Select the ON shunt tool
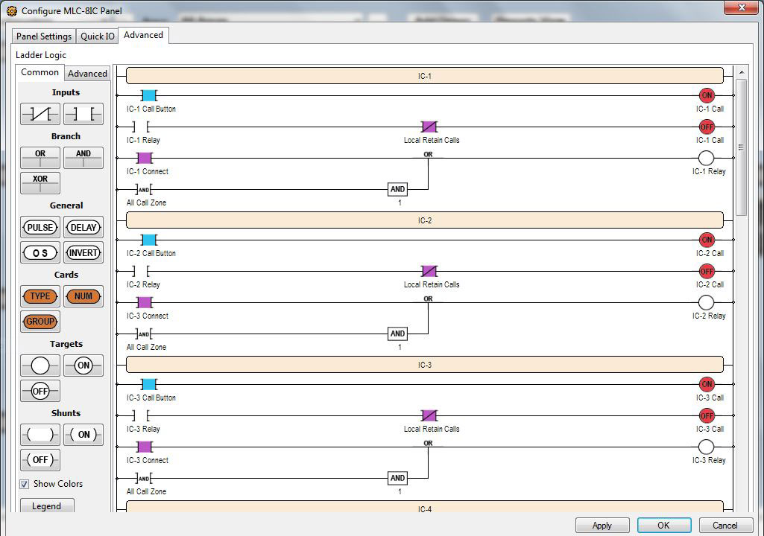This screenshot has width=764, height=536. (x=83, y=435)
